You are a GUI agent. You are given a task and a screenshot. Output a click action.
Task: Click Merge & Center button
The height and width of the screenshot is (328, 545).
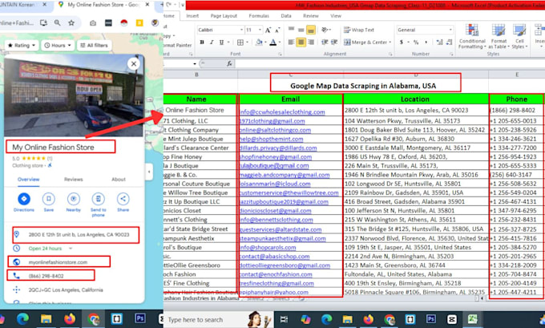pyautogui.click(x=365, y=42)
